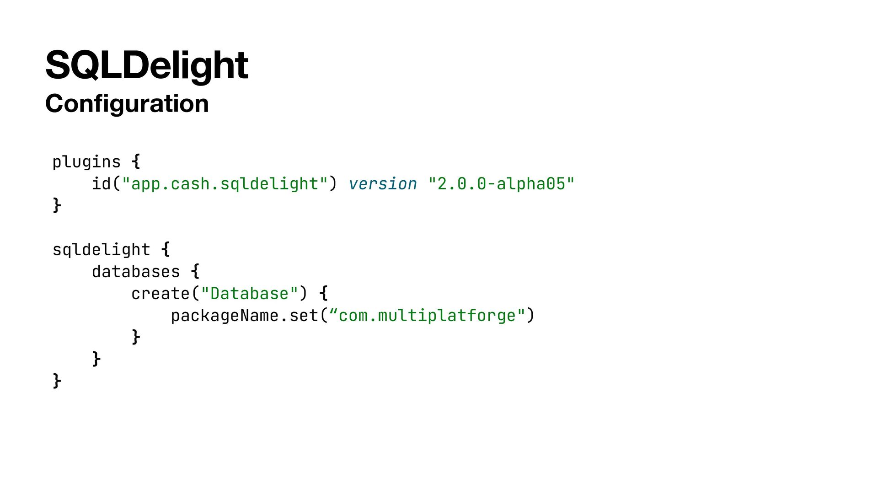878x494 pixels.
Task: Click the opening brace after sqldelight
Action: 166,250
